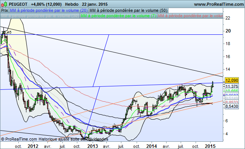Click the PEUGEOT title text
Image resolution: width=245 pixels, height=149 pixels.
pyautogui.click(x=18, y=4)
